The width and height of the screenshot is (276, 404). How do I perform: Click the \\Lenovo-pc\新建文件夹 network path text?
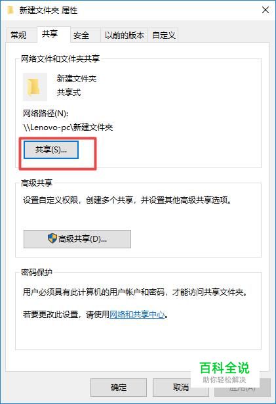coord(68,127)
